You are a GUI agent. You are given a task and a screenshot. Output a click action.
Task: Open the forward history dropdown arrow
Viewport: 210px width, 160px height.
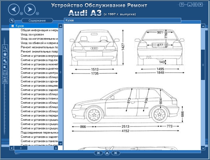38,14
